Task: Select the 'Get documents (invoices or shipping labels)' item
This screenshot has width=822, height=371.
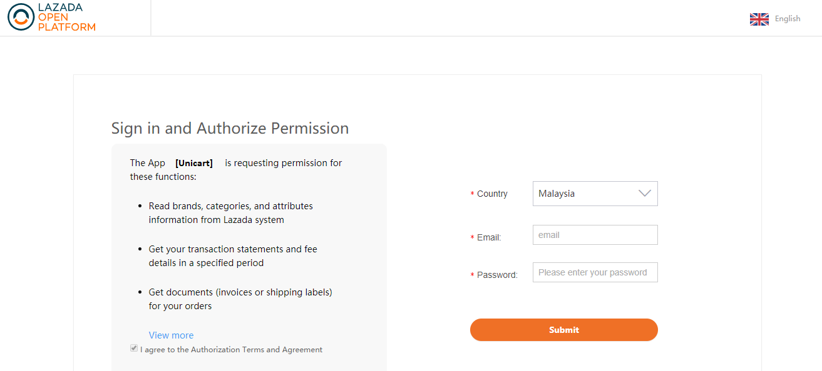Action: [x=240, y=299]
